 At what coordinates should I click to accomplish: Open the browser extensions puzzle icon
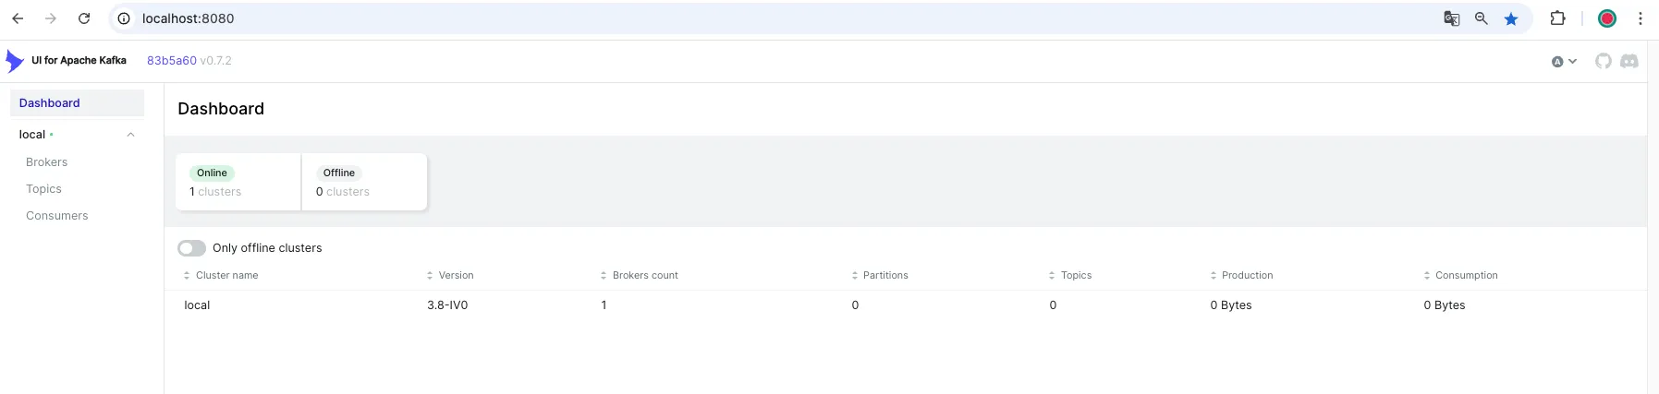coord(1557,18)
